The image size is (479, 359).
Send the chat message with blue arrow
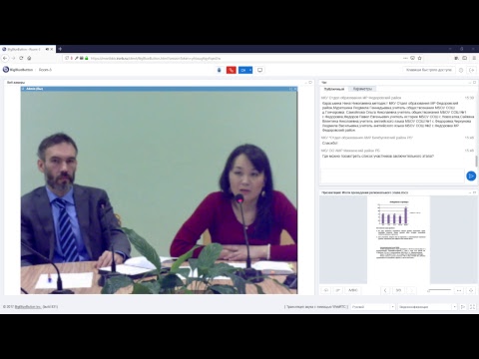471,176
